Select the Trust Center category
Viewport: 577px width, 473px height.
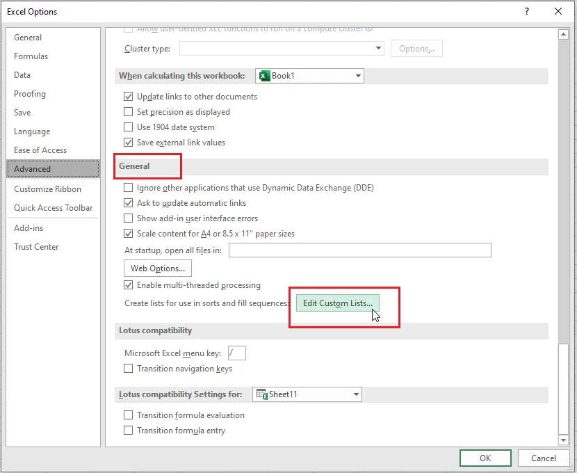tap(53, 247)
